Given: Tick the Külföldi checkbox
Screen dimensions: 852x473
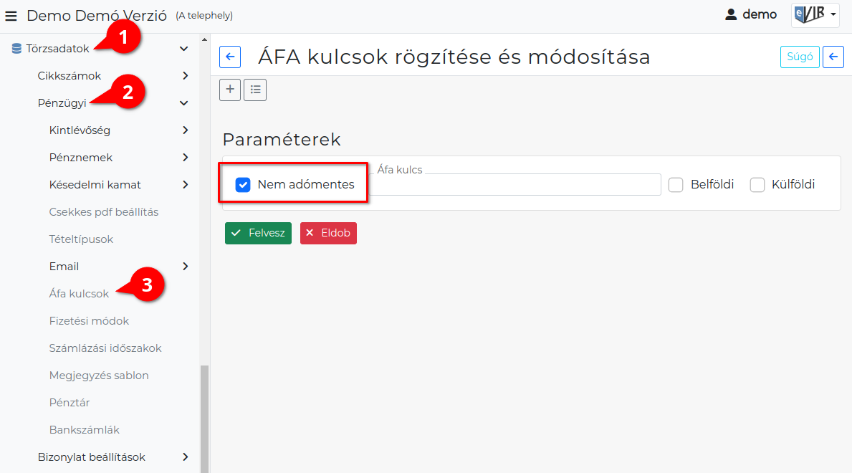Looking at the screenshot, I should click(757, 185).
